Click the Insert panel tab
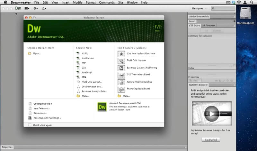The height and width of the screenshot is (151, 257). pos(192,21)
